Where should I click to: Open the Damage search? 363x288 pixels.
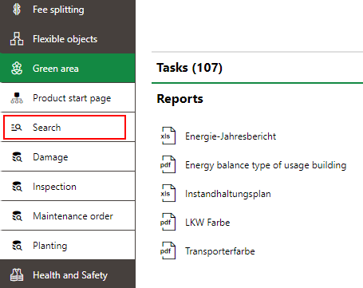[x=68, y=156]
